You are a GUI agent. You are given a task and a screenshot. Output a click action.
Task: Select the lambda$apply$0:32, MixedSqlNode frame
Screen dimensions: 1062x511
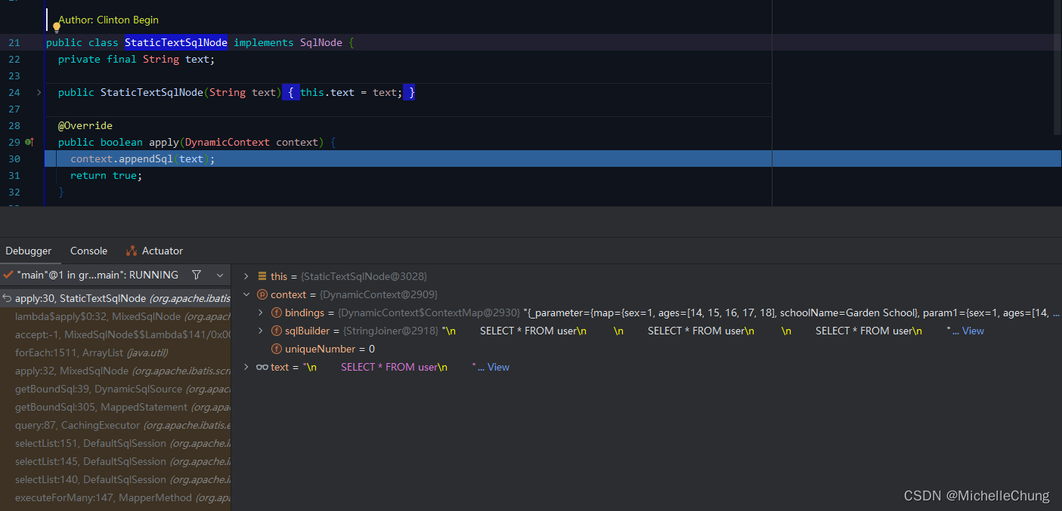click(x=116, y=316)
